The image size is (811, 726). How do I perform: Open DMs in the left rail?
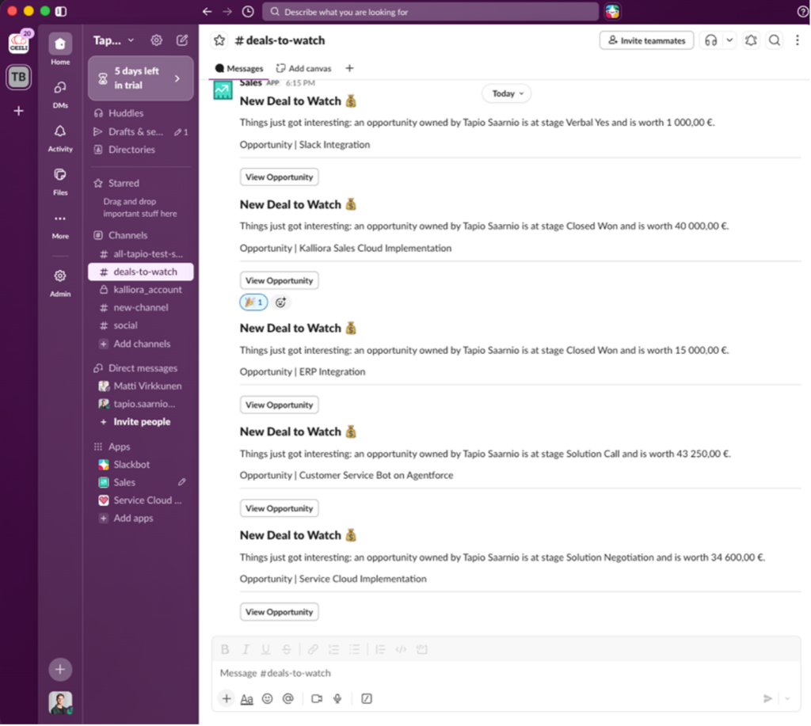pyautogui.click(x=60, y=88)
